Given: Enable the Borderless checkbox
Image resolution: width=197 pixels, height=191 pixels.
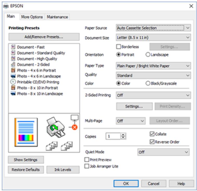Looking at the screenshot, I should [118, 47].
